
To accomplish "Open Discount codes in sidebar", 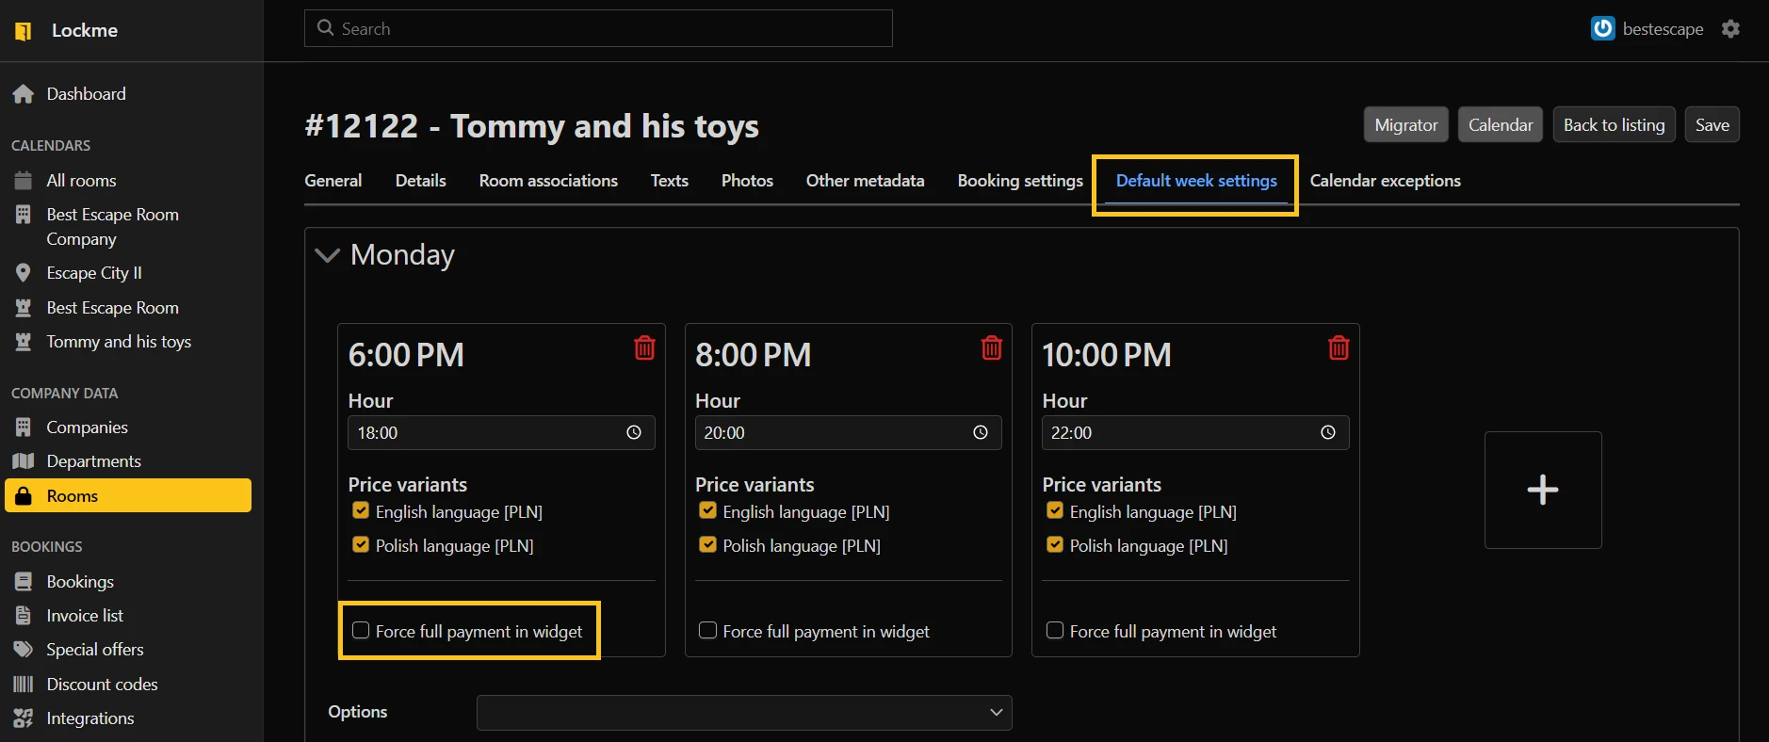I will tap(102, 685).
